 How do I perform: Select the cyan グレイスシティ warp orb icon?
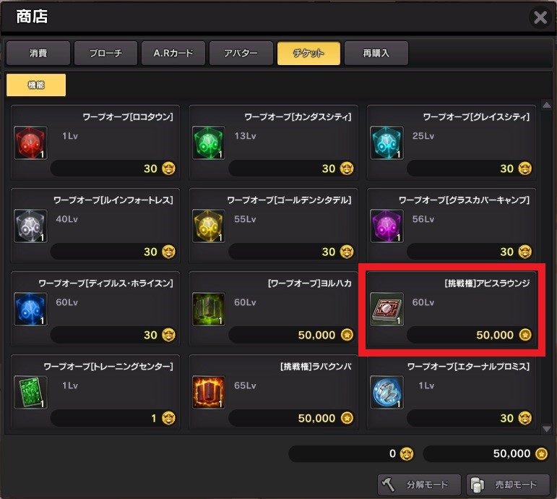coord(387,142)
